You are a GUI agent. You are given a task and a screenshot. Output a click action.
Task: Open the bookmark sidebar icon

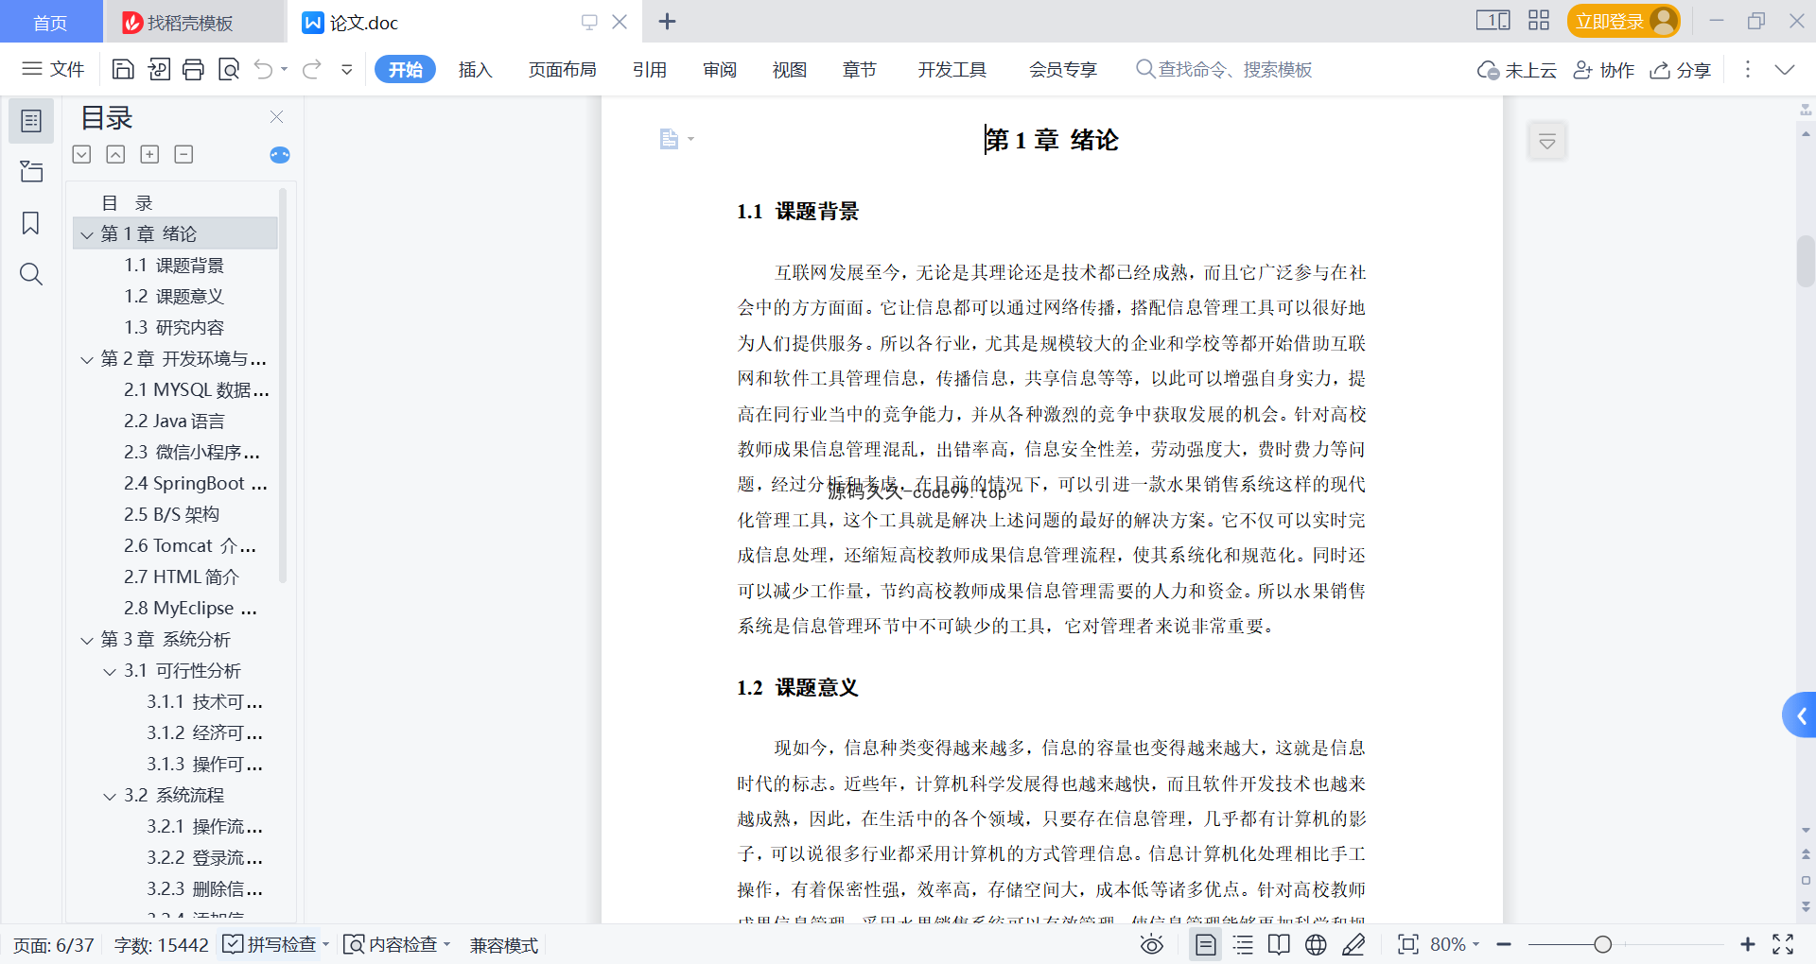[x=31, y=223]
